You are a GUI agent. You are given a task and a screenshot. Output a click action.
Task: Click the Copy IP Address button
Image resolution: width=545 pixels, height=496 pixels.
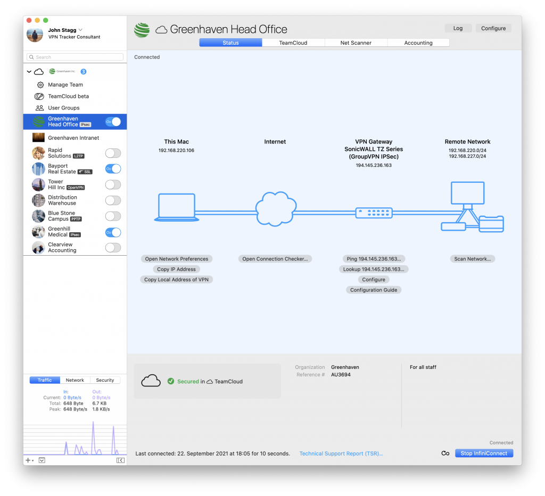click(176, 270)
